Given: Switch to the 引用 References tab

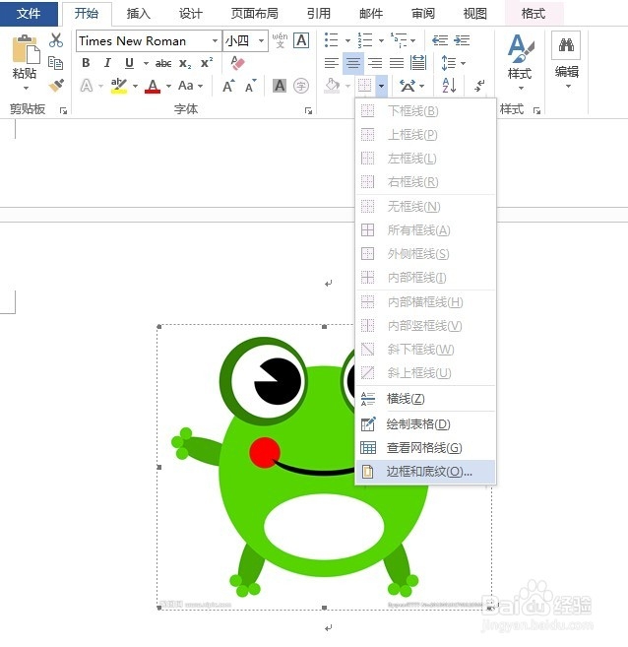Looking at the screenshot, I should click(x=318, y=14).
